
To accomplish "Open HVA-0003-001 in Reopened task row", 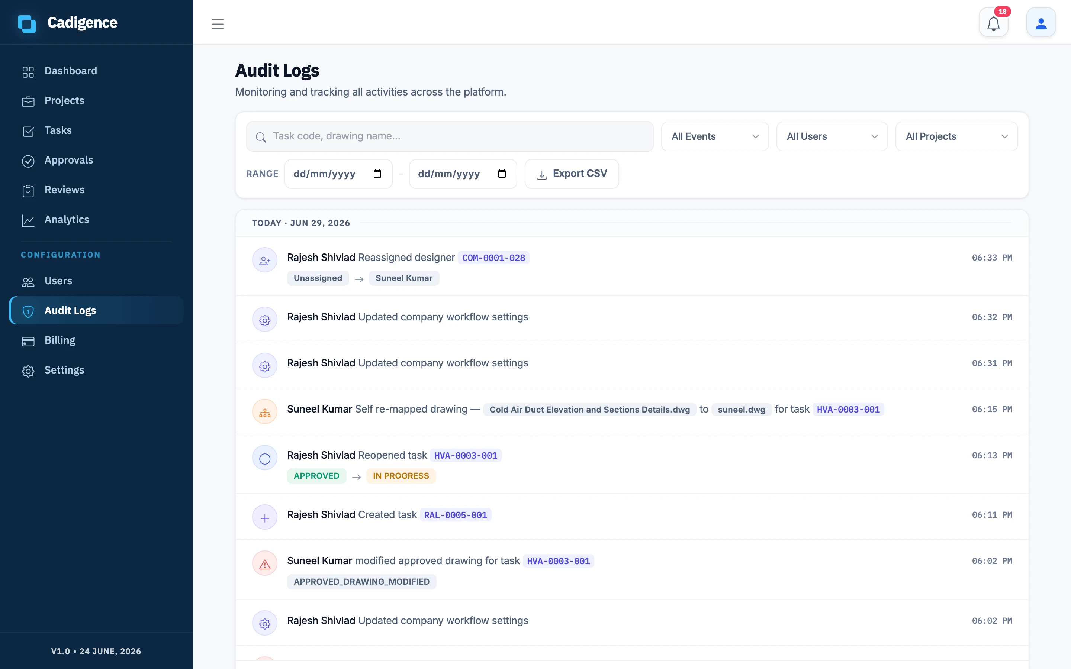I will click(x=466, y=455).
